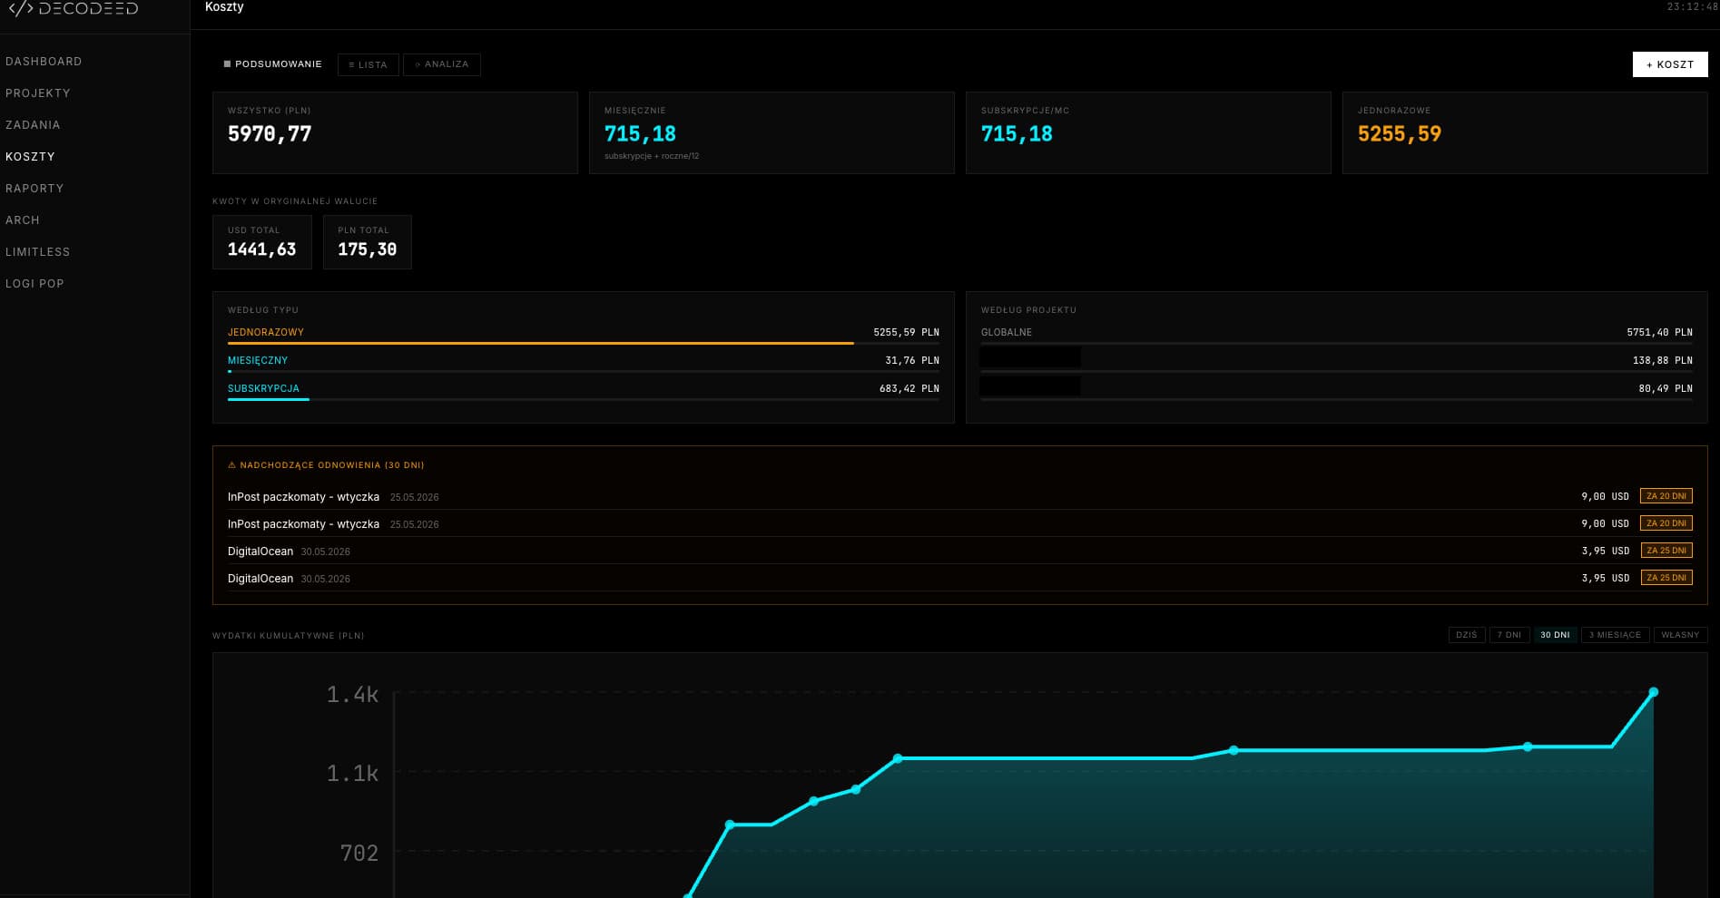Select Subskrypcja type row
The width and height of the screenshot is (1720, 898).
pos(584,391)
